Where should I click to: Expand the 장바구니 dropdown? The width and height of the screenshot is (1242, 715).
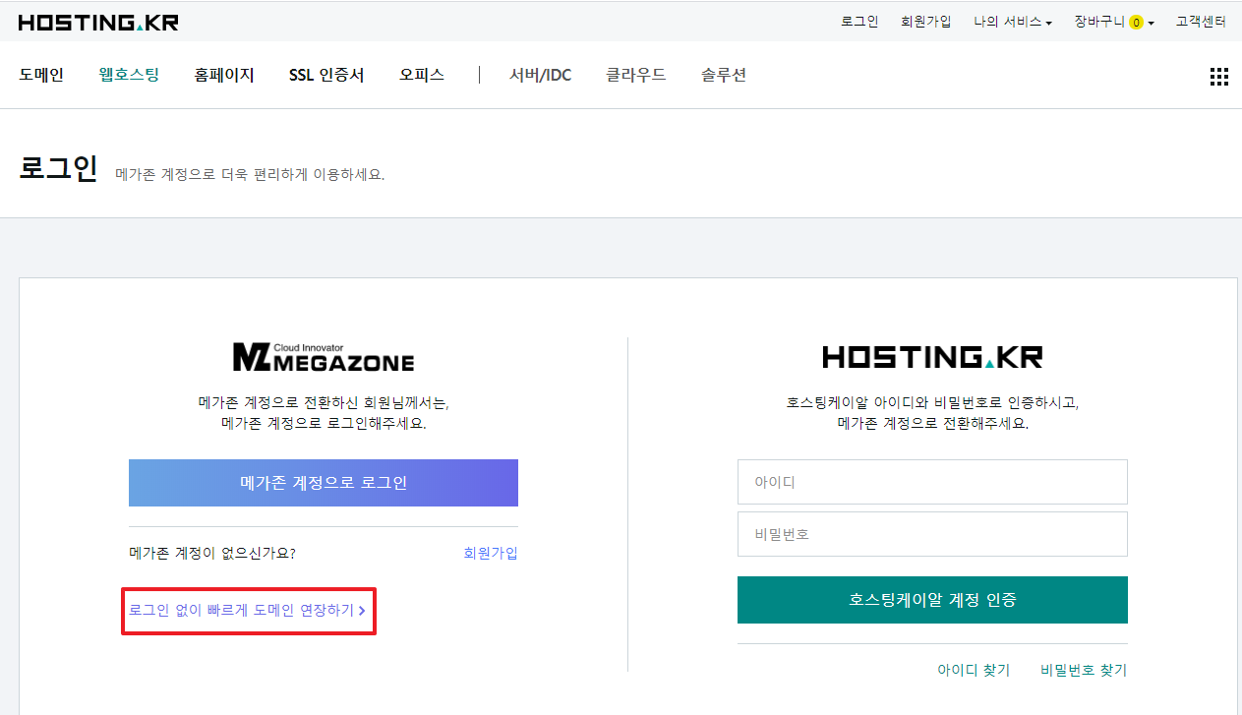coord(1113,22)
